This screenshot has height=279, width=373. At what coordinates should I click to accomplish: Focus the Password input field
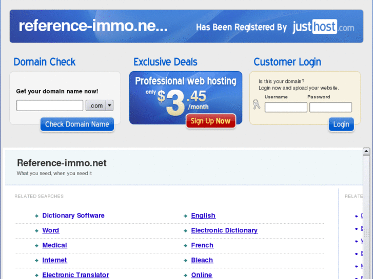coord(330,108)
